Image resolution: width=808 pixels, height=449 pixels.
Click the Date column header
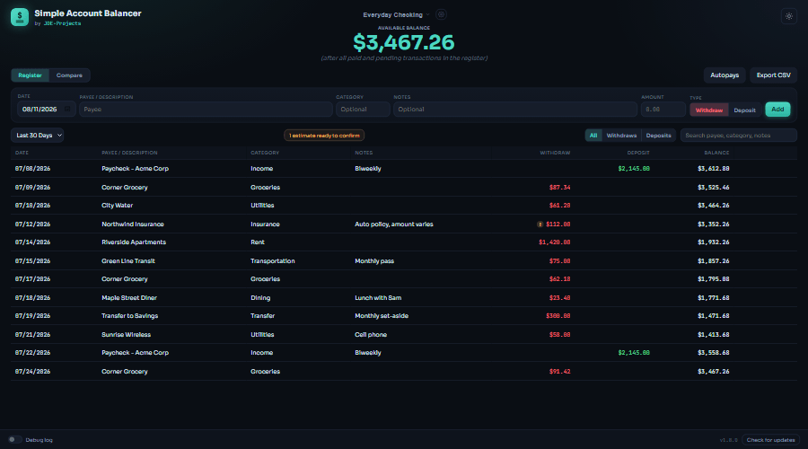tap(22, 153)
